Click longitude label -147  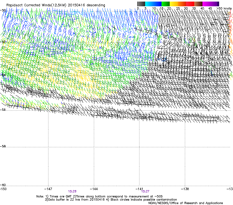coord(48,189)
